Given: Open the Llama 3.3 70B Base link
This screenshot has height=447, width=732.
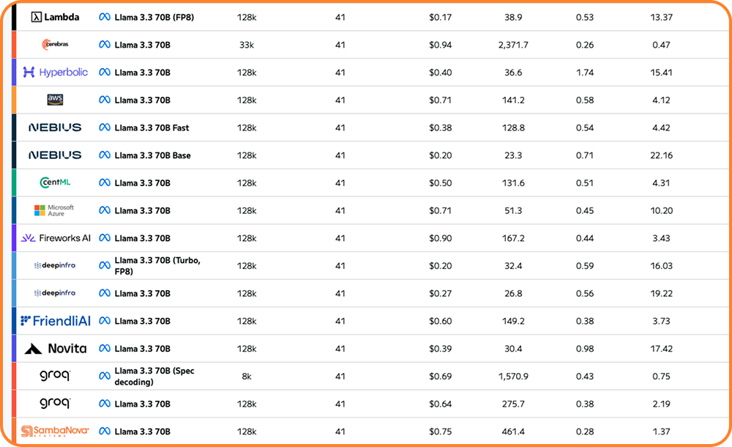Looking at the screenshot, I should [x=152, y=155].
